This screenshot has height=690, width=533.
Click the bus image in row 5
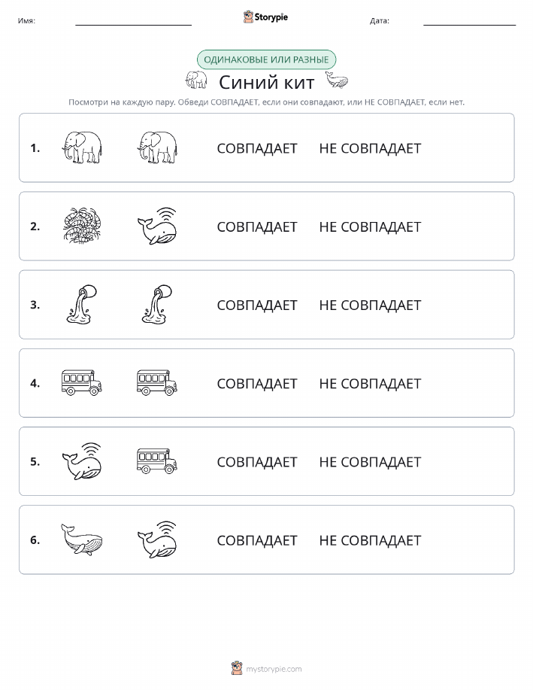click(x=157, y=461)
